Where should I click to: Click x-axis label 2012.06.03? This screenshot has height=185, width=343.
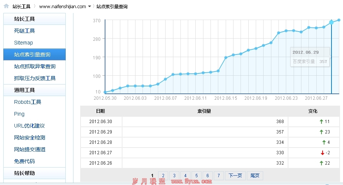click(135, 98)
